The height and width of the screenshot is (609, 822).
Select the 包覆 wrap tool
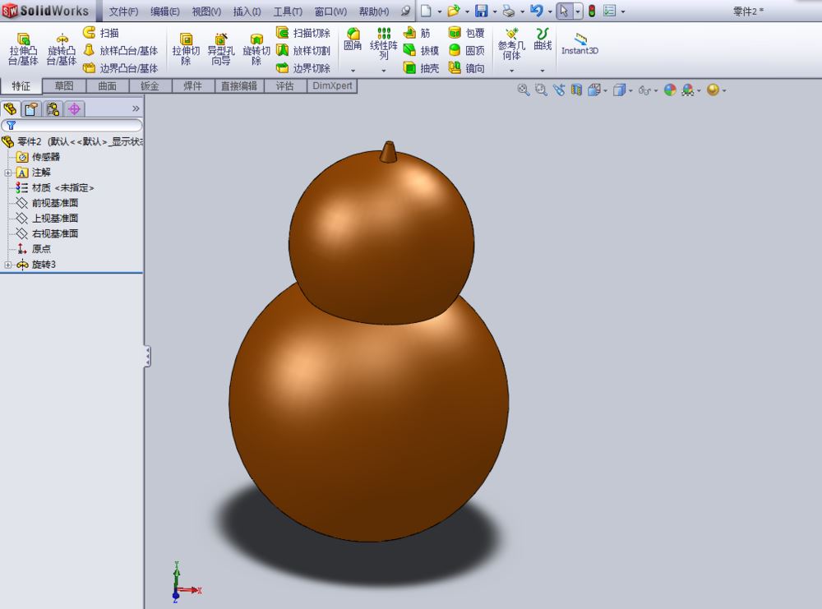tap(467, 33)
